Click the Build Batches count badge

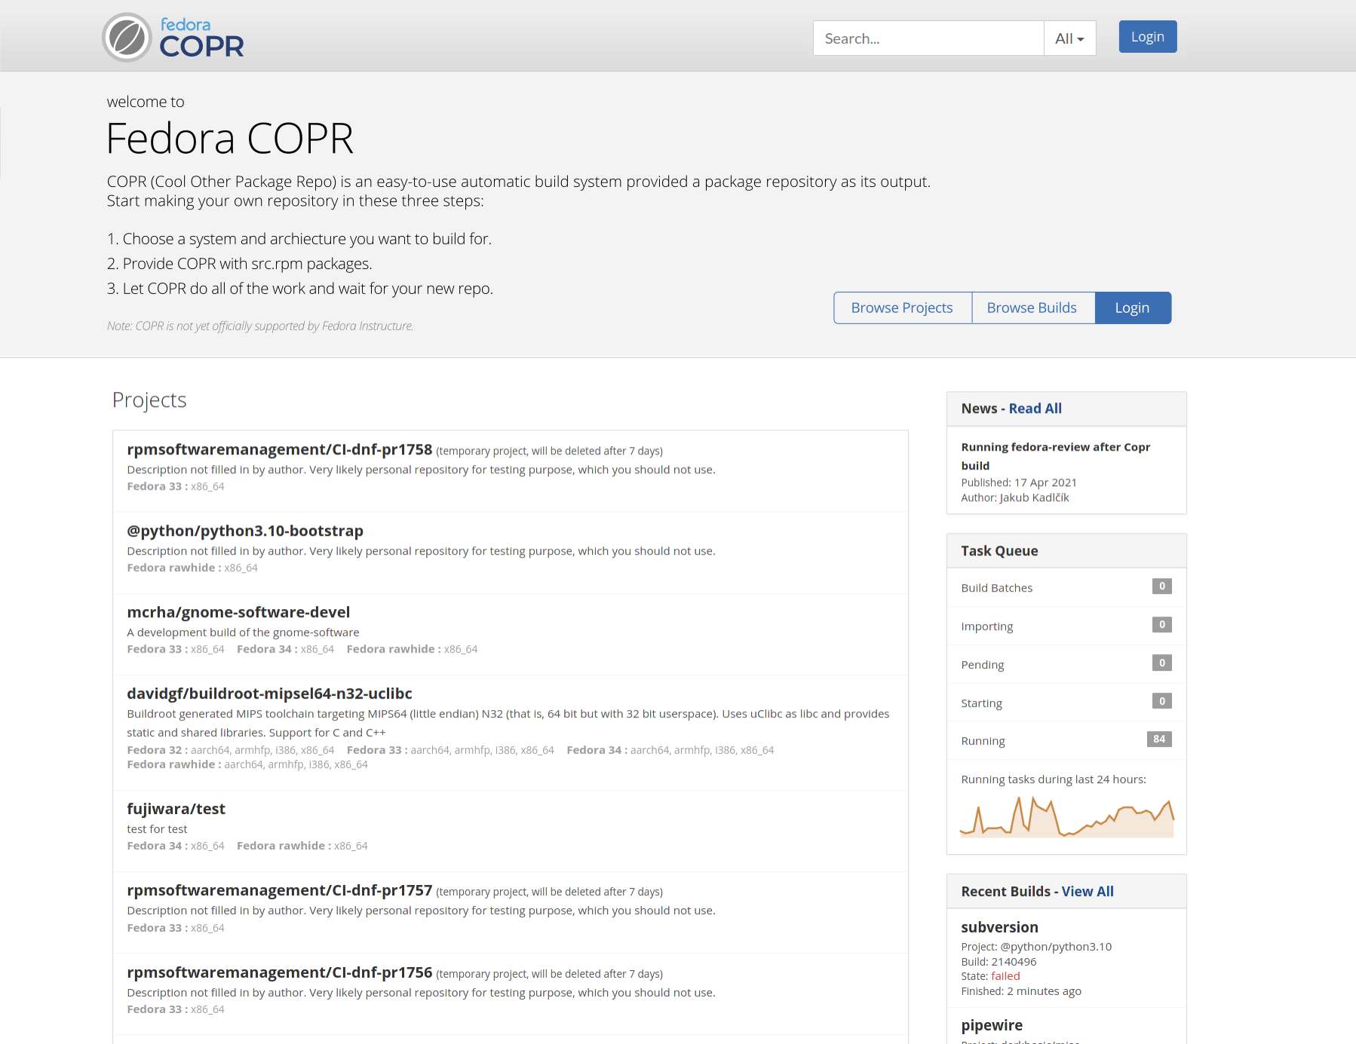1162,586
